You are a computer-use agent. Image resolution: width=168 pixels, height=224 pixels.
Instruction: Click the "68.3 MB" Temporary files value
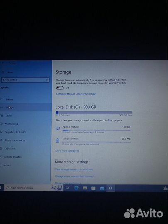click(x=126, y=139)
